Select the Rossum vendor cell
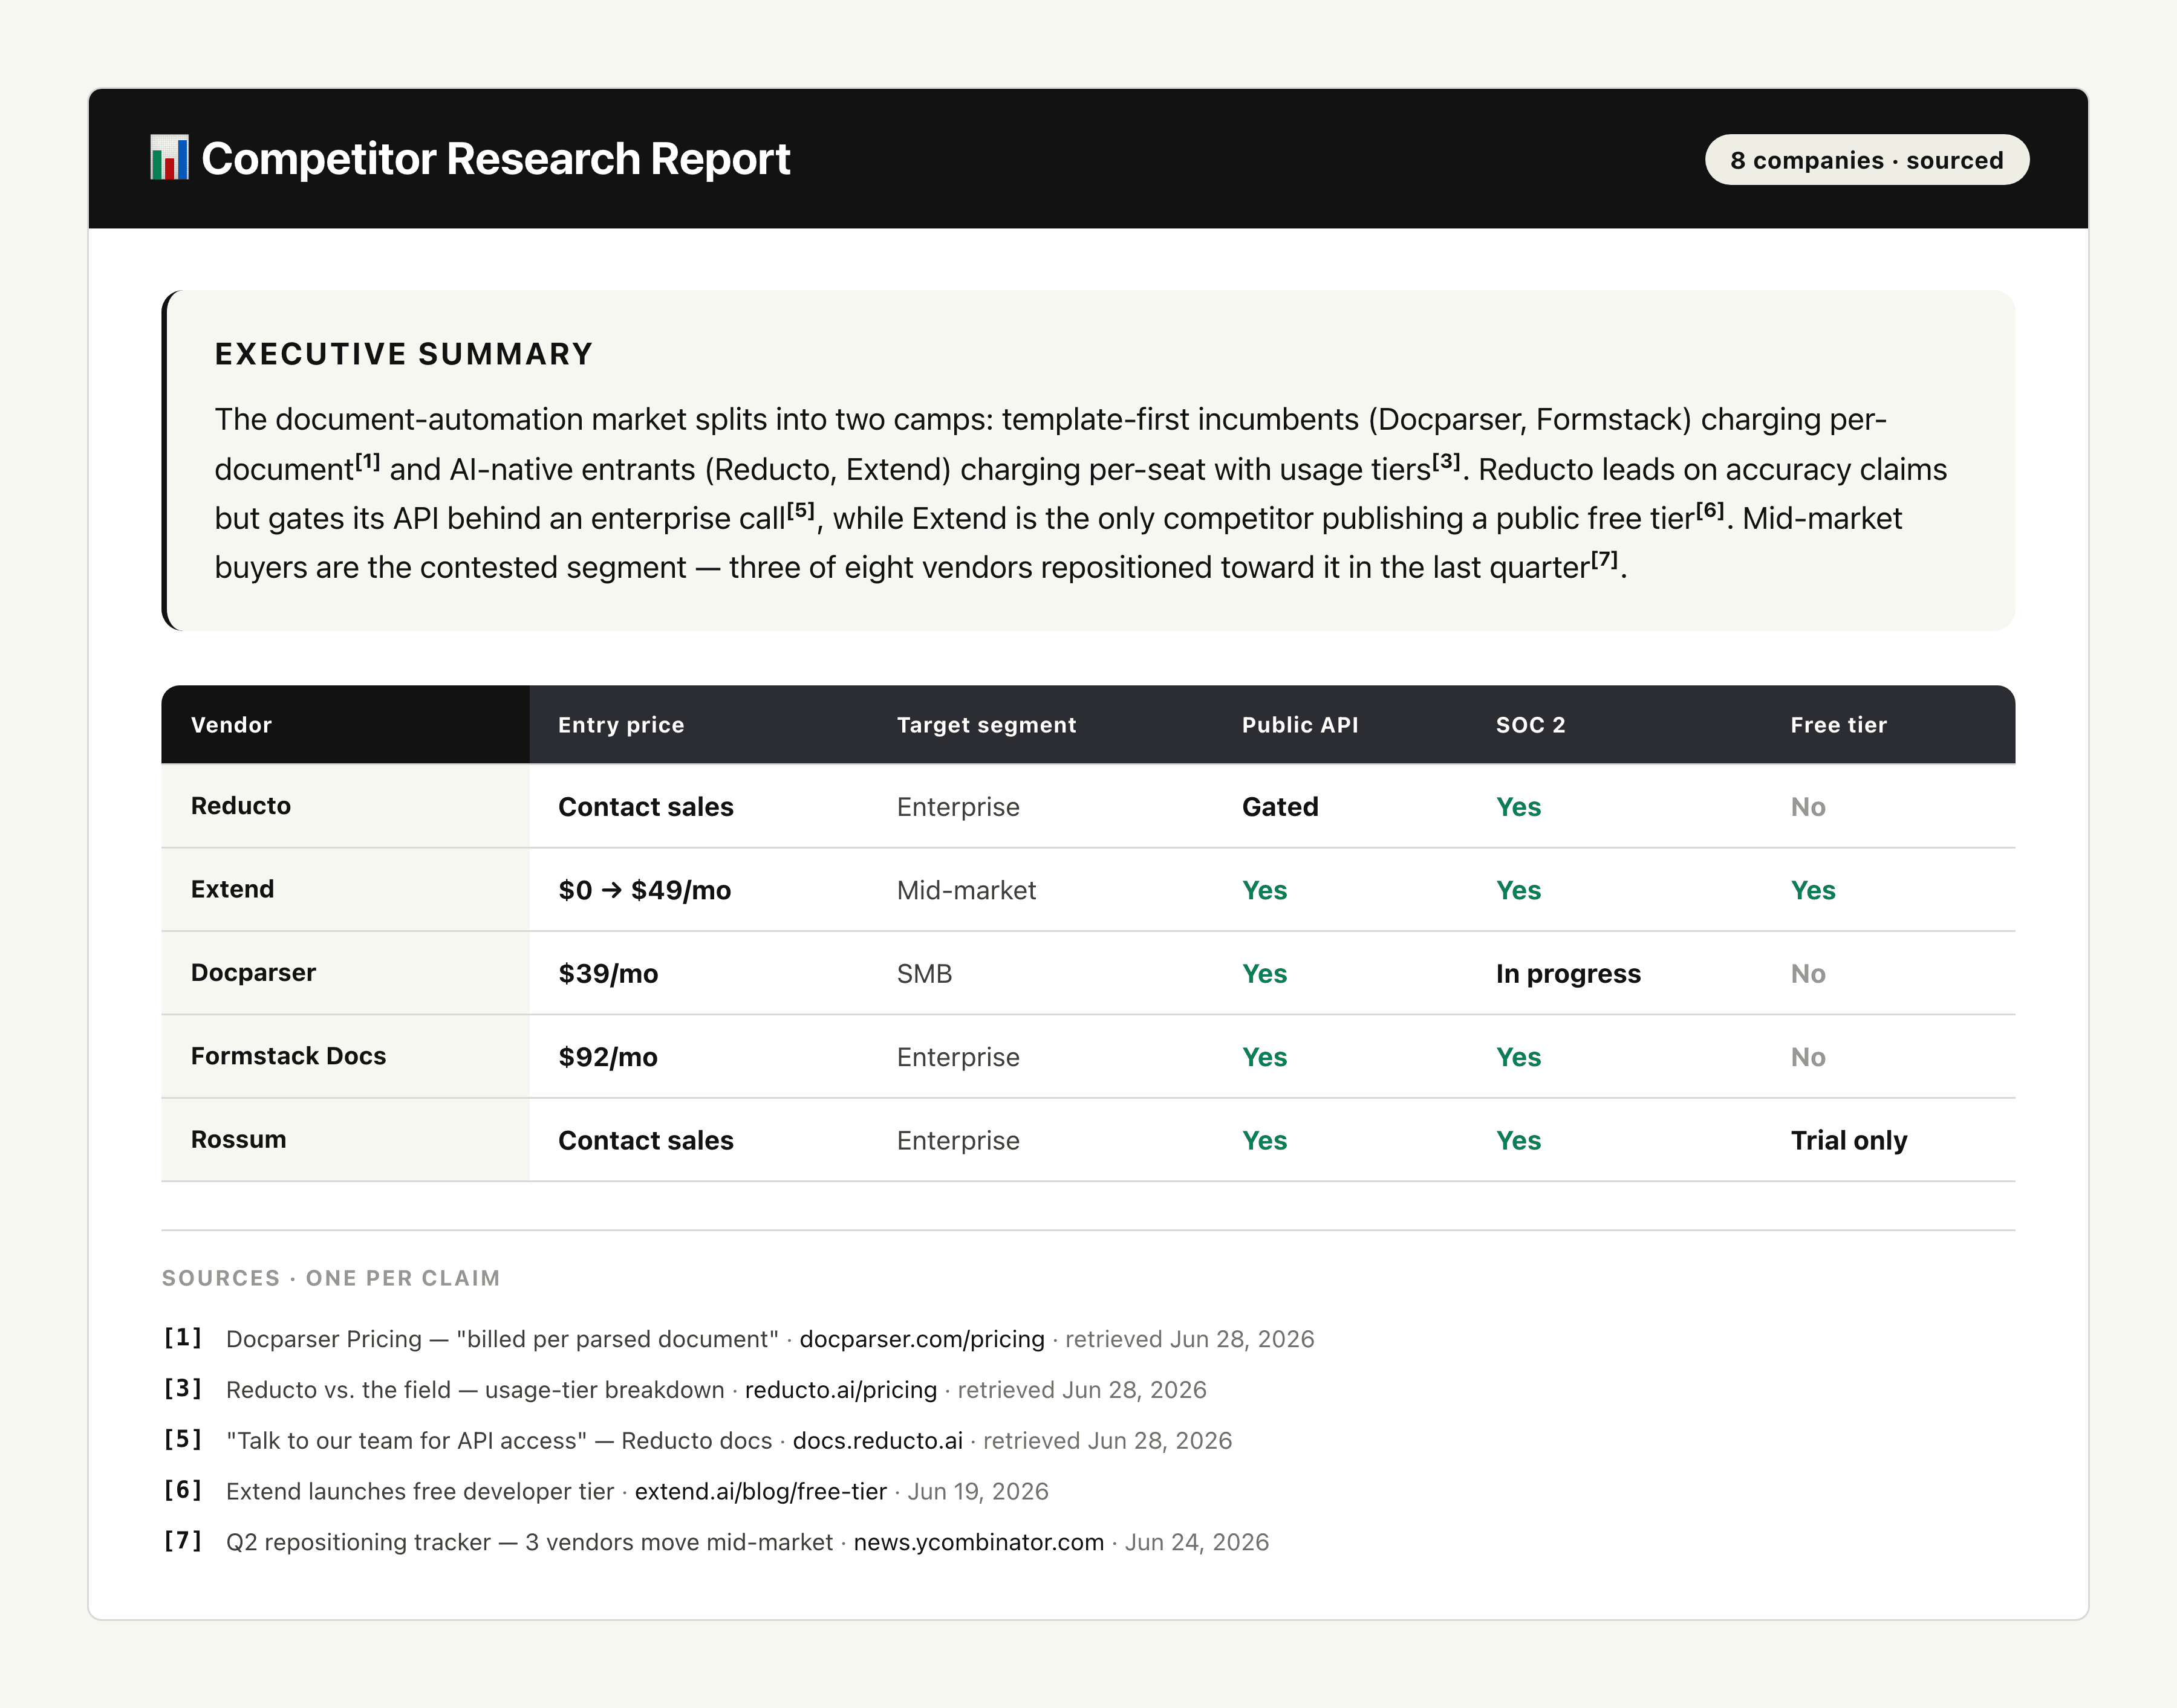This screenshot has width=2177, height=1708. point(345,1140)
